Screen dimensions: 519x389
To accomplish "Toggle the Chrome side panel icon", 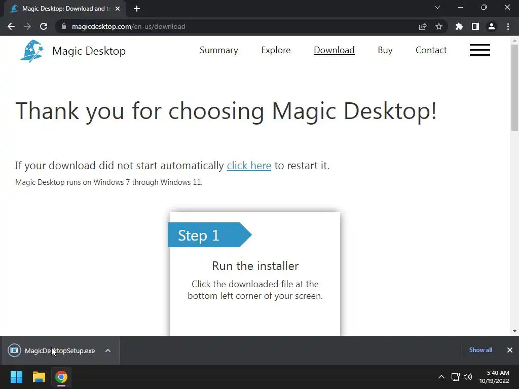I will point(475,26).
